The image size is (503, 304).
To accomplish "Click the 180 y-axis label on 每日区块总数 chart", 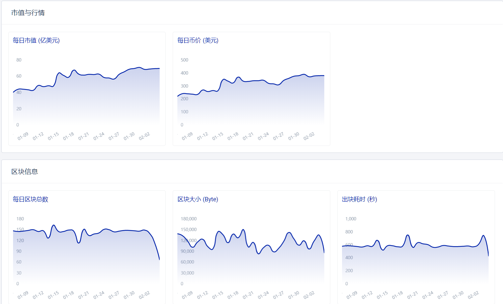I will [x=20, y=219].
